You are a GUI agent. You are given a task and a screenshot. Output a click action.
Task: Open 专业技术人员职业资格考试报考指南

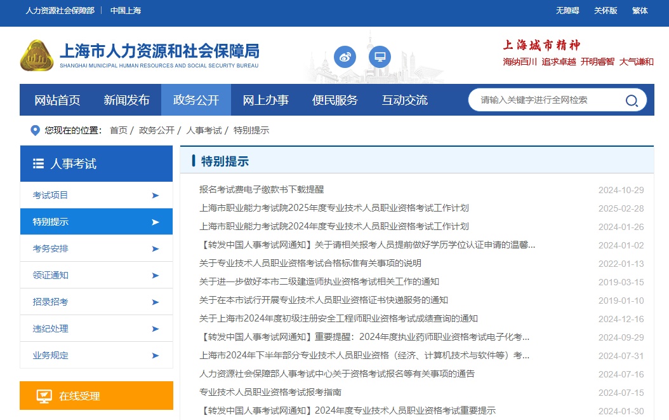[x=270, y=392]
